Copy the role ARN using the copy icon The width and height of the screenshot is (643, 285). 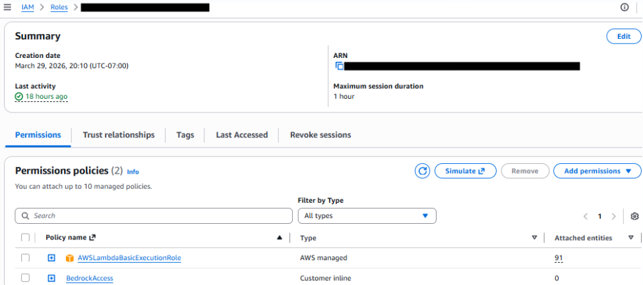(339, 66)
